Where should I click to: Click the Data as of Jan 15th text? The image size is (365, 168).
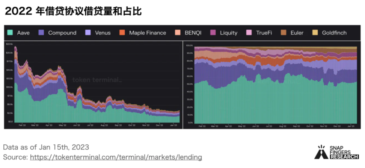(46, 147)
